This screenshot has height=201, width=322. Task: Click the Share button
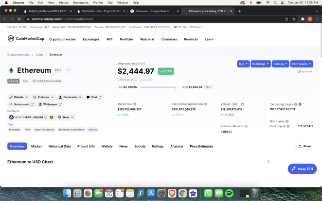click(x=304, y=146)
